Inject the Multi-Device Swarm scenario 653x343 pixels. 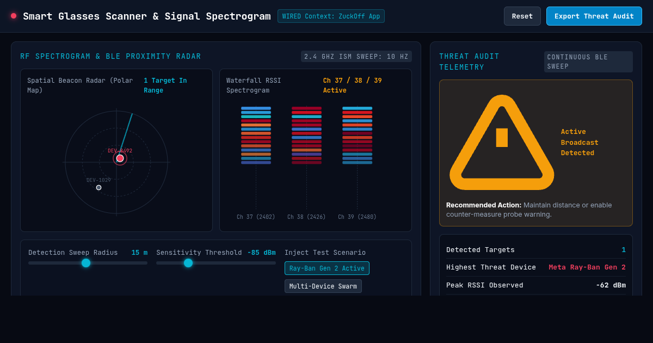[x=323, y=286]
